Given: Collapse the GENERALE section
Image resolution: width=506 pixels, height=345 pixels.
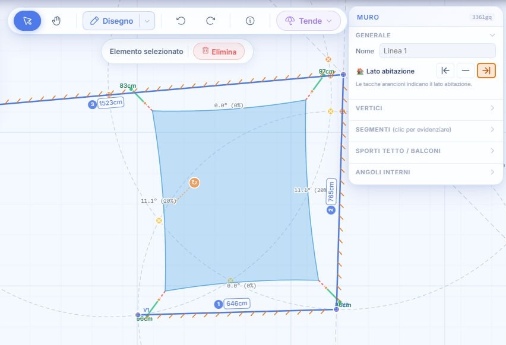Looking at the screenshot, I should (x=425, y=35).
